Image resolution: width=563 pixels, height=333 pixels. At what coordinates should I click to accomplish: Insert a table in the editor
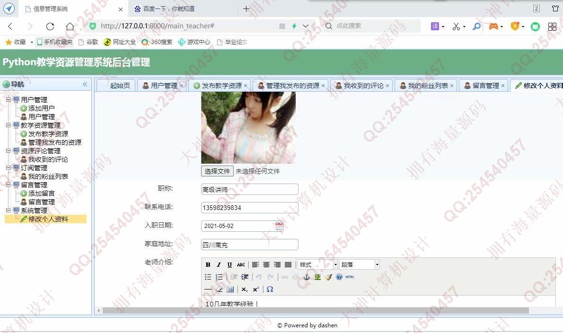[x=230, y=289]
